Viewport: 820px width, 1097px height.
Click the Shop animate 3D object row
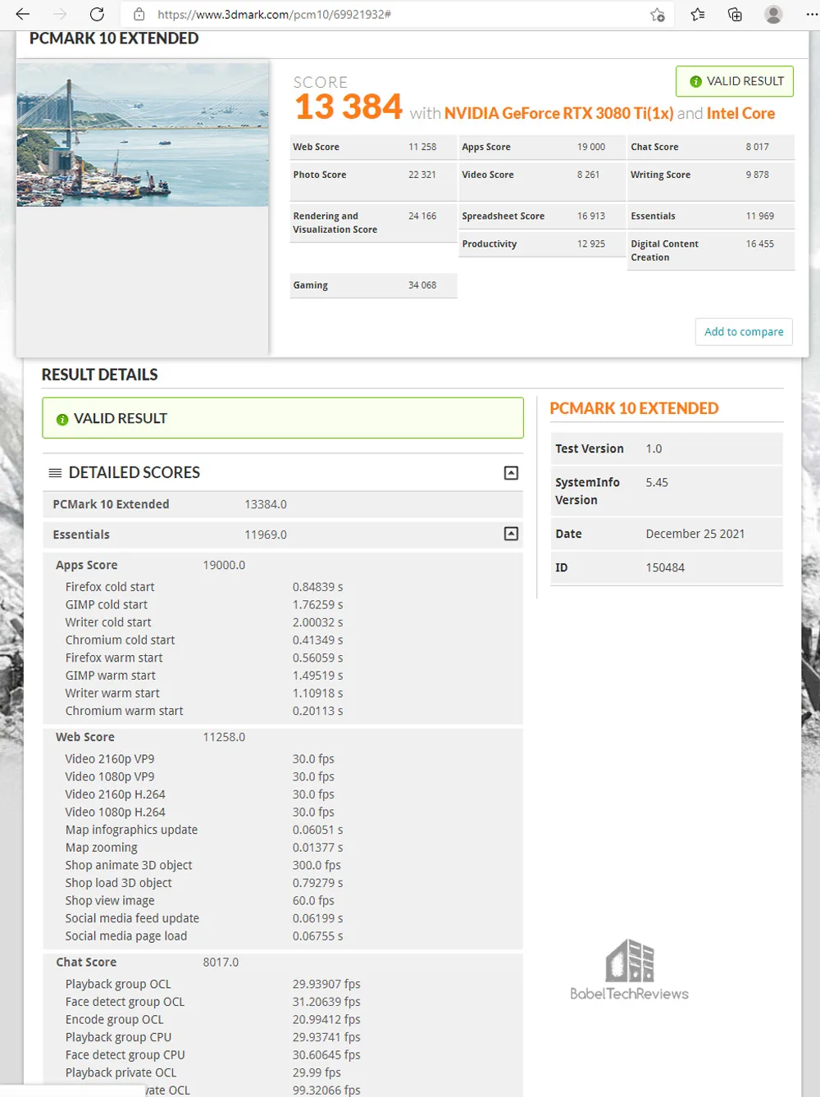pos(283,865)
